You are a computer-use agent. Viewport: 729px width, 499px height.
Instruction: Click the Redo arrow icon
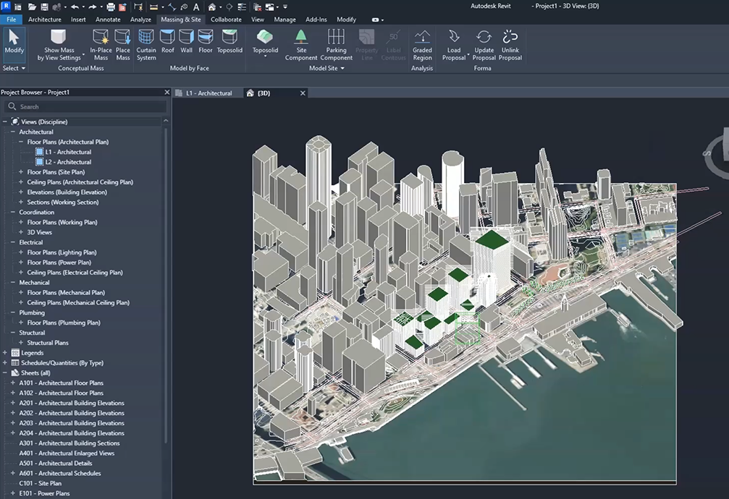[93, 7]
